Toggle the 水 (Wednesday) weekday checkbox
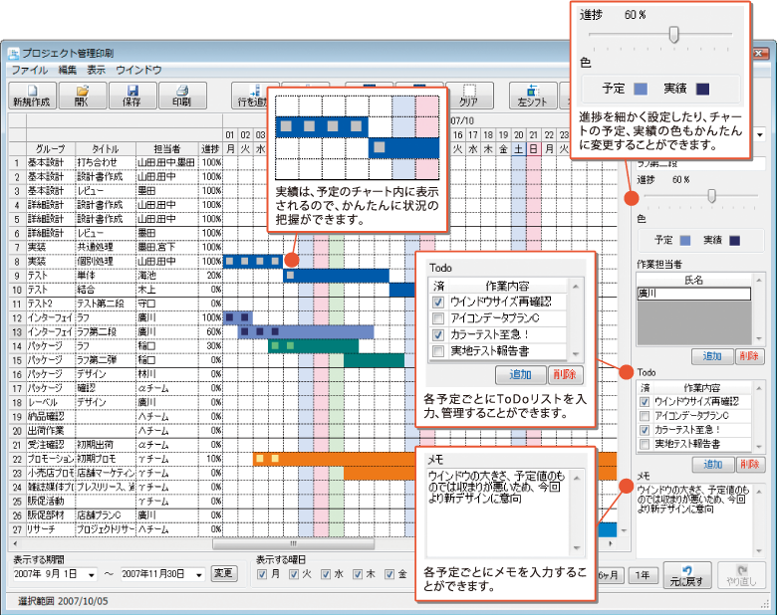777x615 pixels. click(x=326, y=574)
